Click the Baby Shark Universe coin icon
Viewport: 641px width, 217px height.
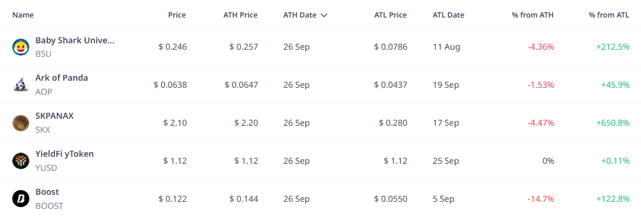(x=21, y=47)
